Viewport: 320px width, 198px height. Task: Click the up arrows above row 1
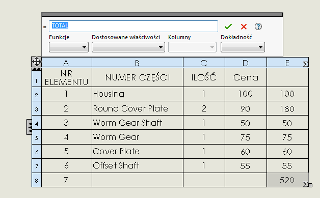(x=37, y=69)
